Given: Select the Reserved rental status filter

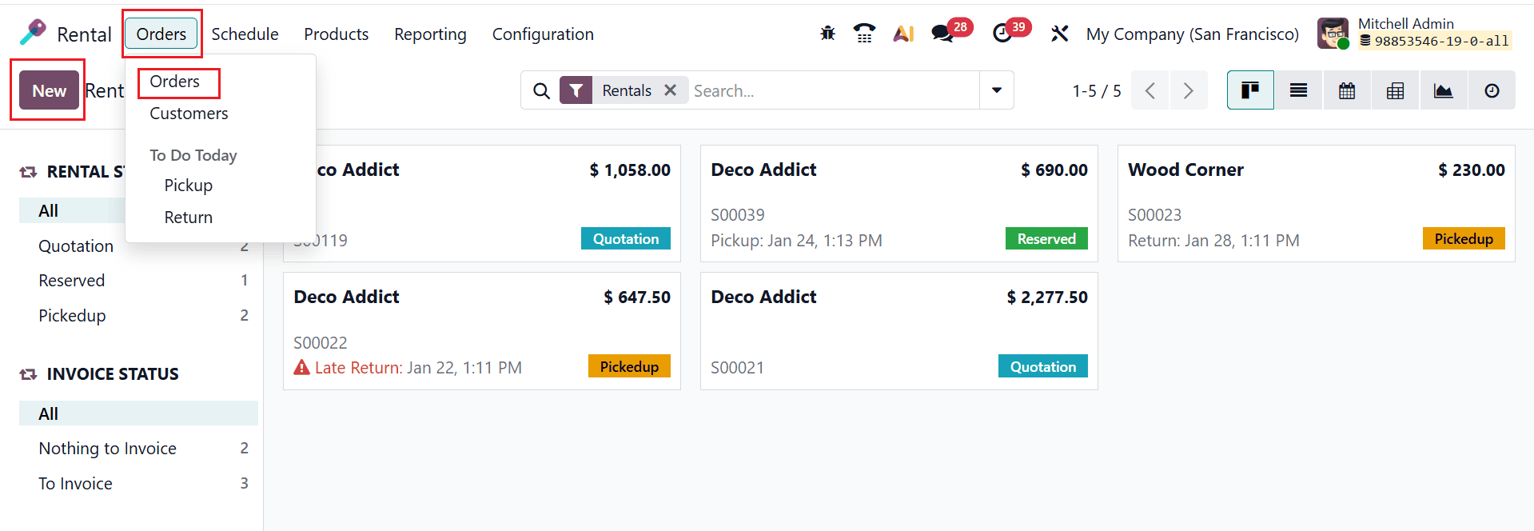Looking at the screenshot, I should 72,280.
